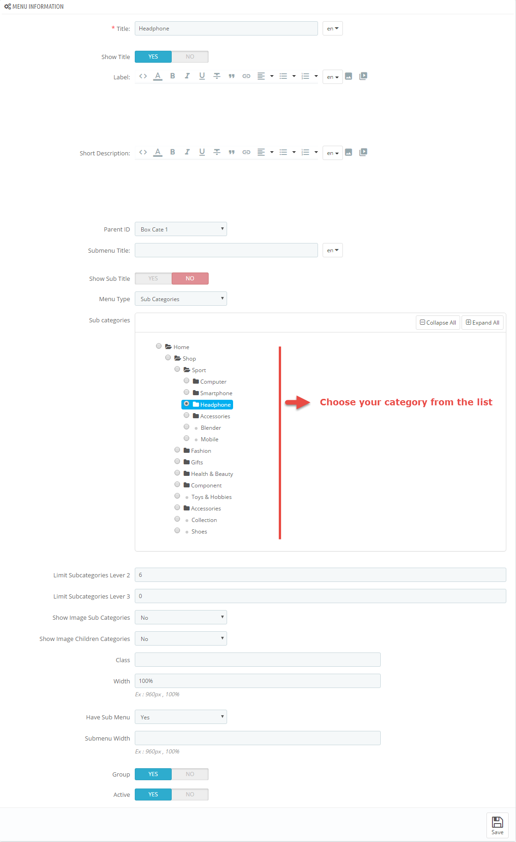Open code view in Label editor

click(x=143, y=76)
